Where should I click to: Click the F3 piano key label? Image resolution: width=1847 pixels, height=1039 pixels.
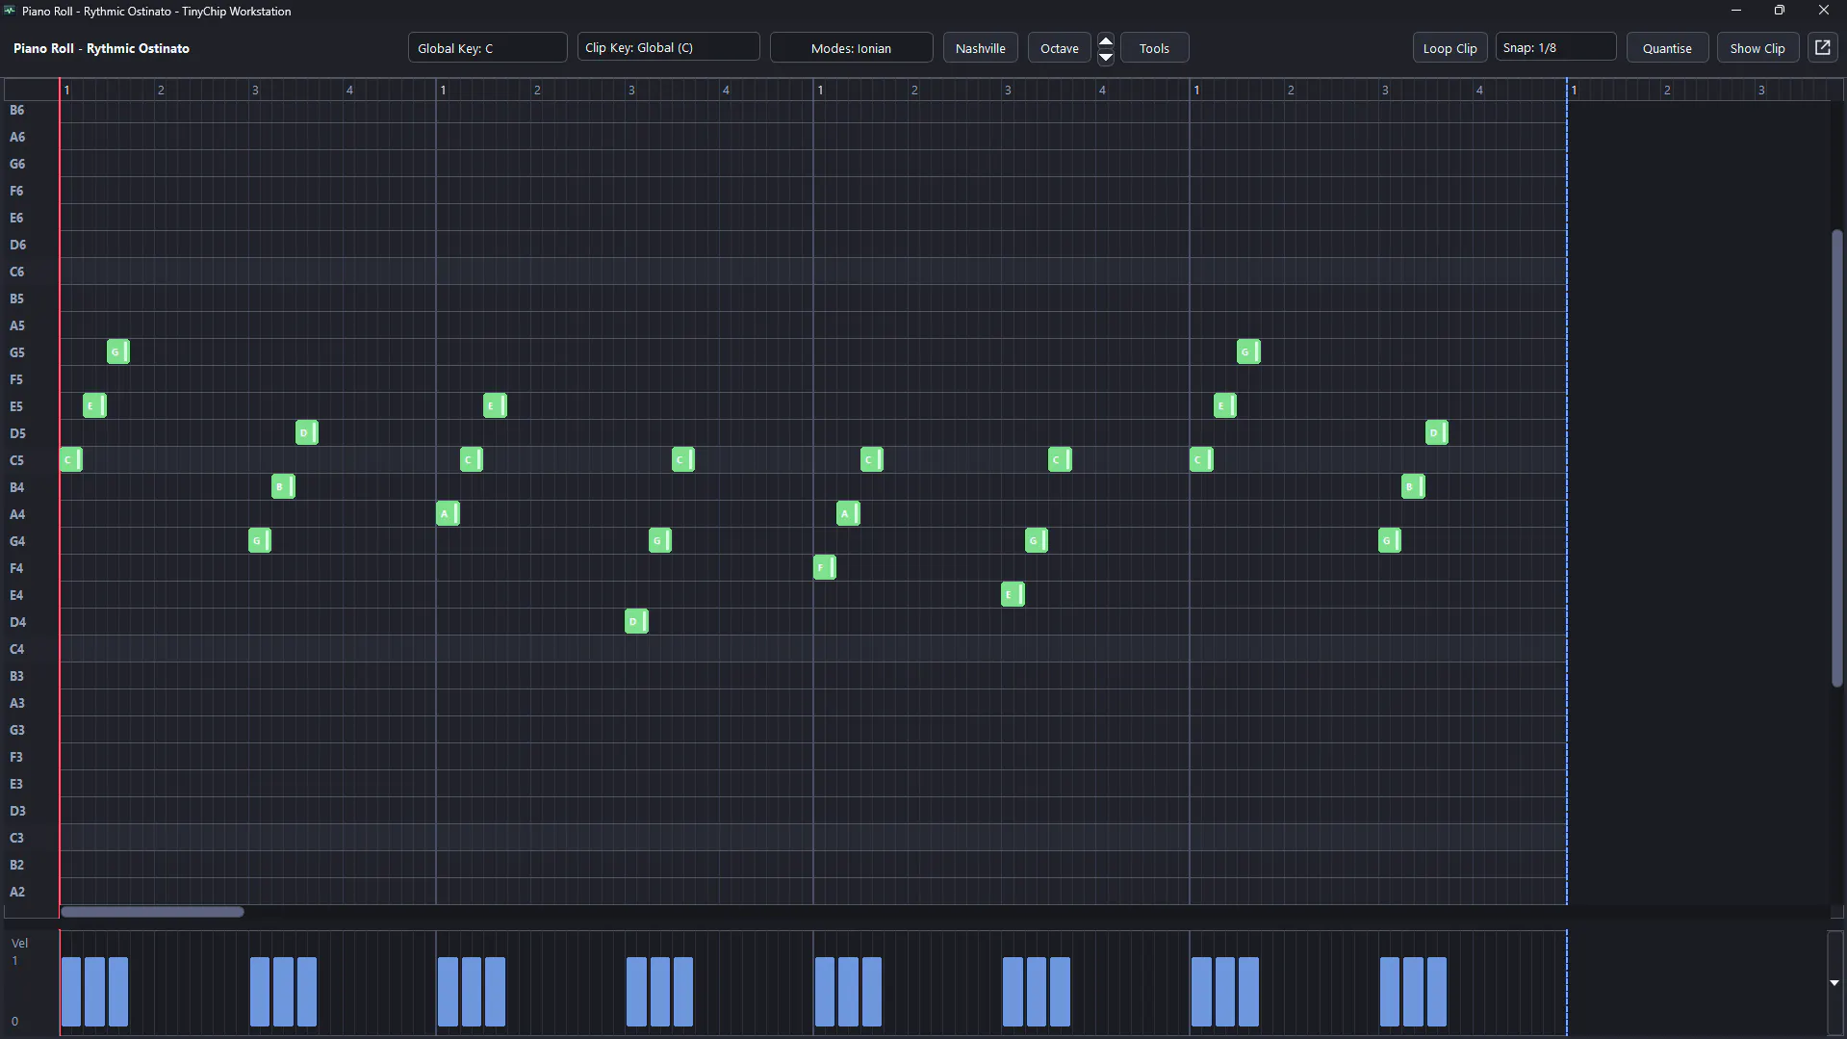(17, 757)
